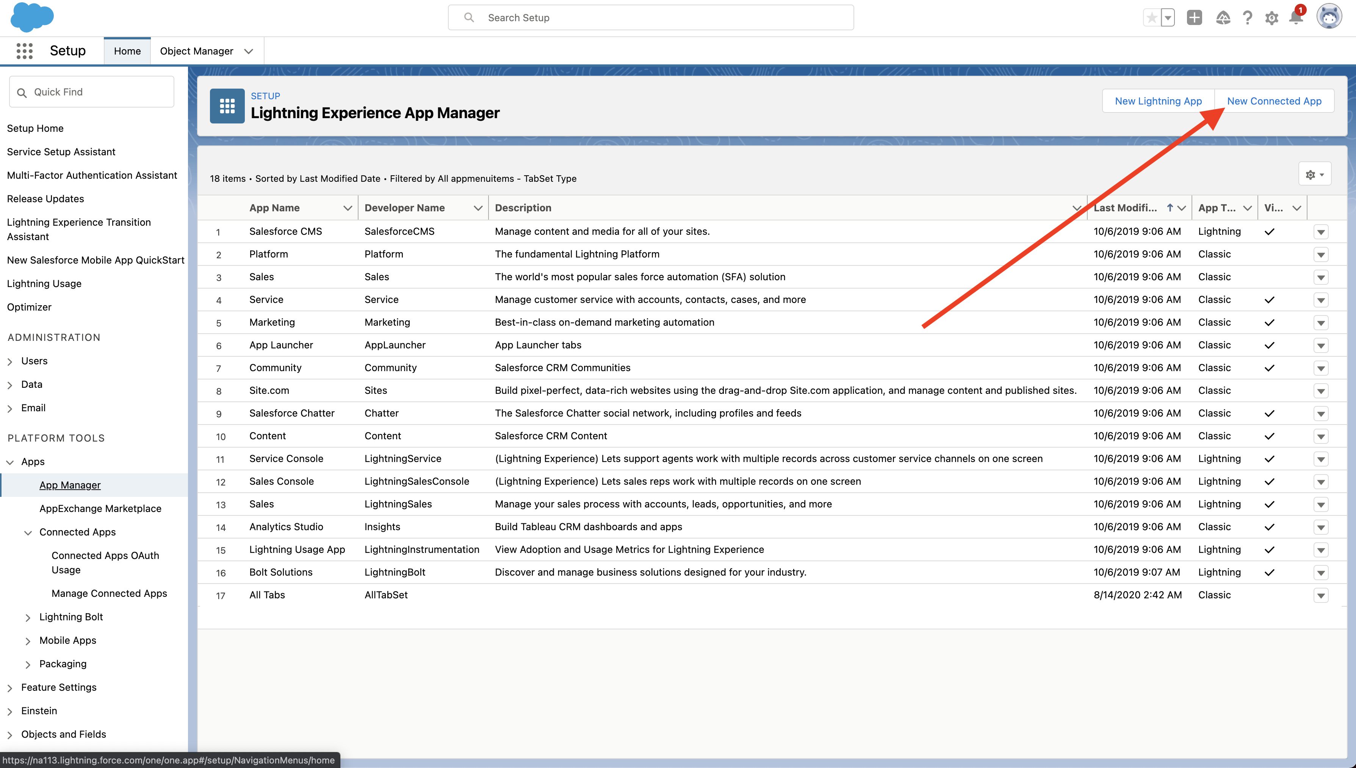1356x768 pixels.
Task: Open the Trailhead guidance icon
Action: click(1223, 18)
